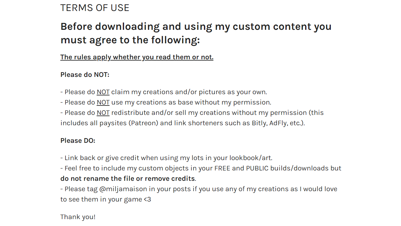
Task: Click the 'Thank you!' text
Action: (78, 217)
